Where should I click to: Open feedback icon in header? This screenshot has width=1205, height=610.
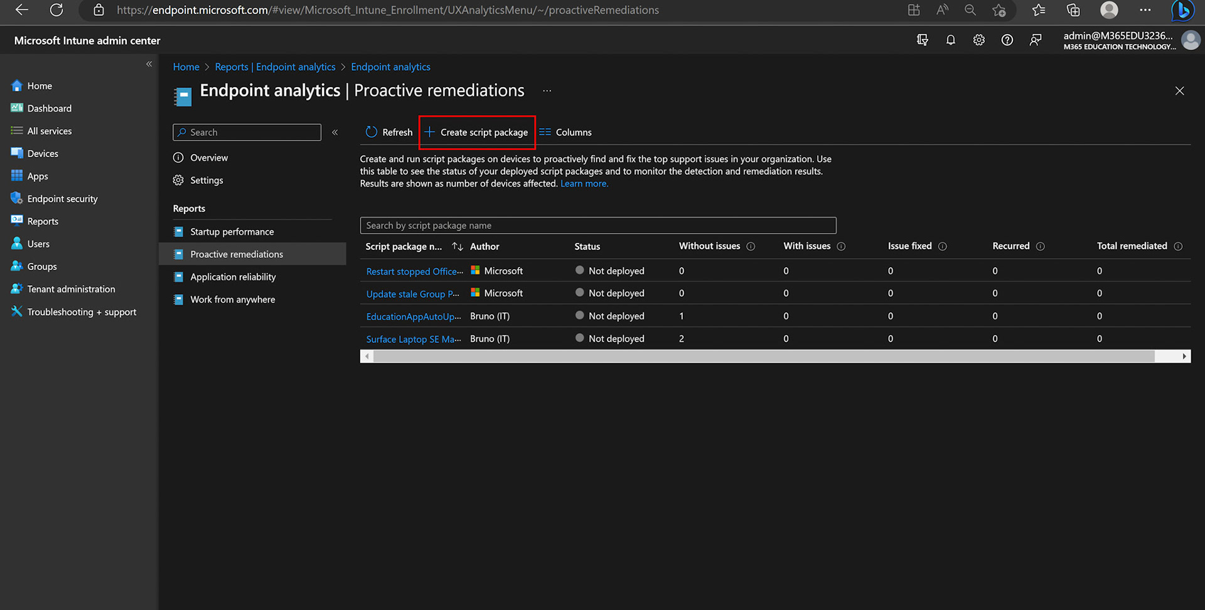pyautogui.click(x=1036, y=40)
